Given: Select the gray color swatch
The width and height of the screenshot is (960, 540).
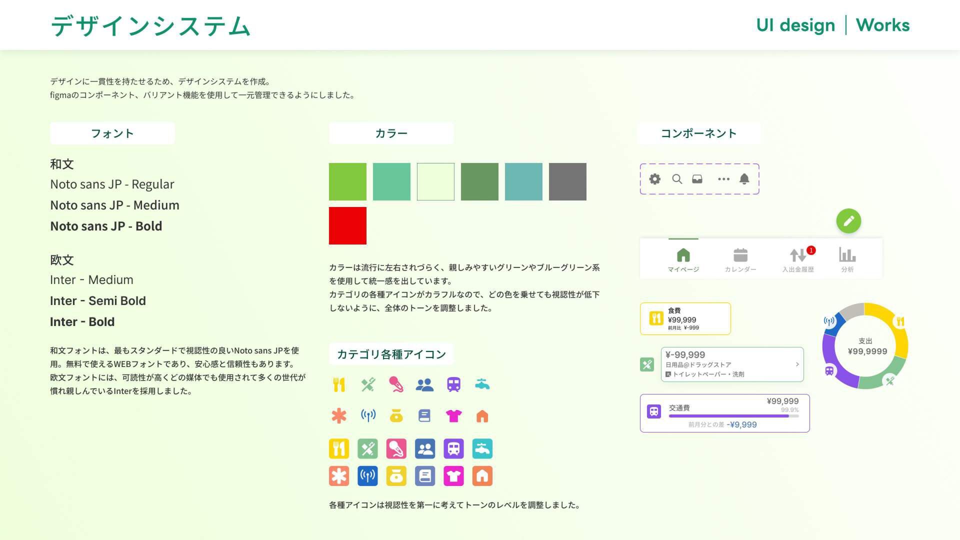Looking at the screenshot, I should tap(567, 181).
